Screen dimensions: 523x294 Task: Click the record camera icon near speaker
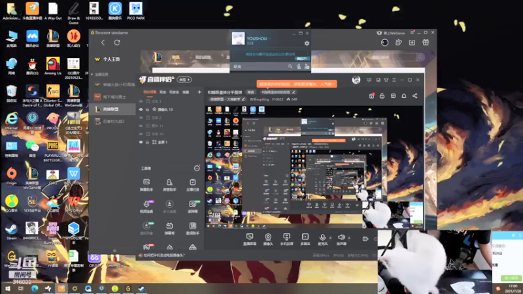[365, 238]
